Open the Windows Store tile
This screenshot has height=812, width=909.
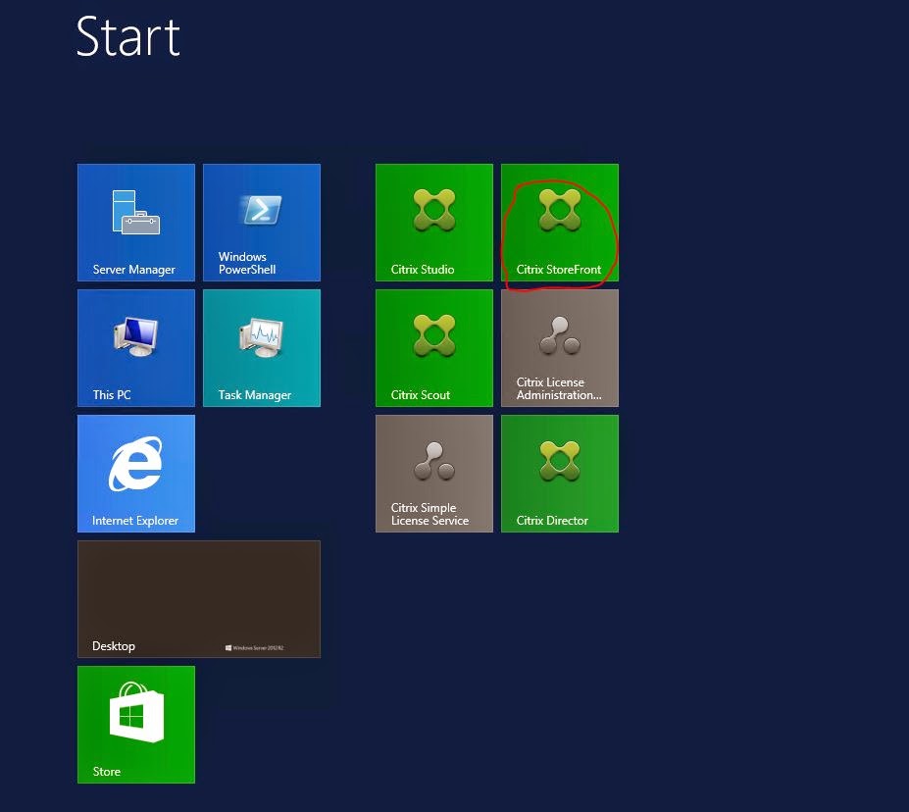(135, 724)
